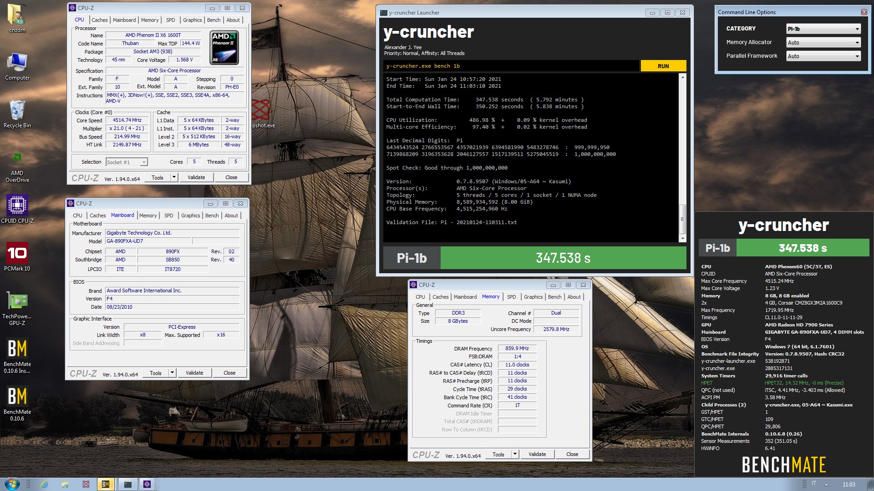Click Validate in top CPU-Z window

pos(196,177)
